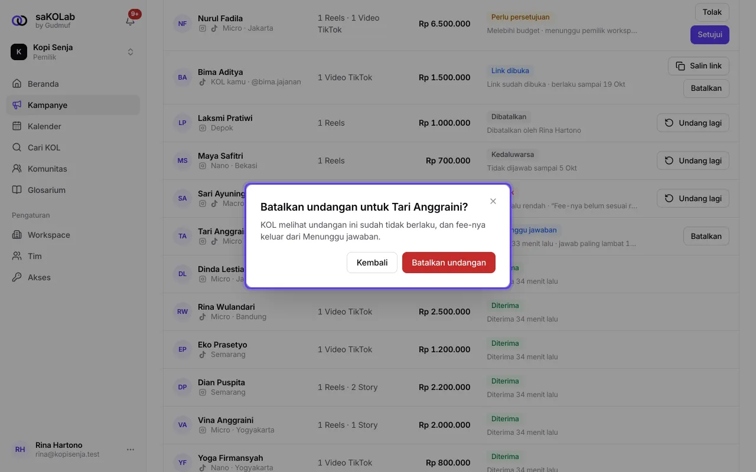Open Kalender from the sidebar

73,126
